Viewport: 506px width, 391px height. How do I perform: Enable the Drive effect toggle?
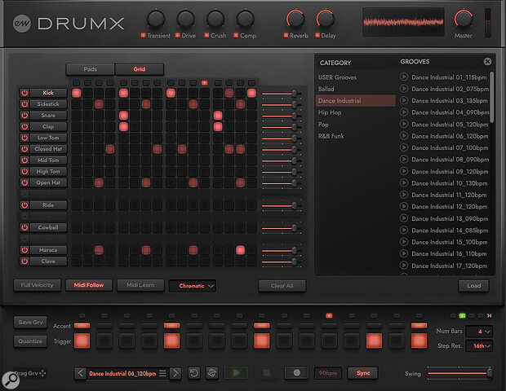(177, 35)
